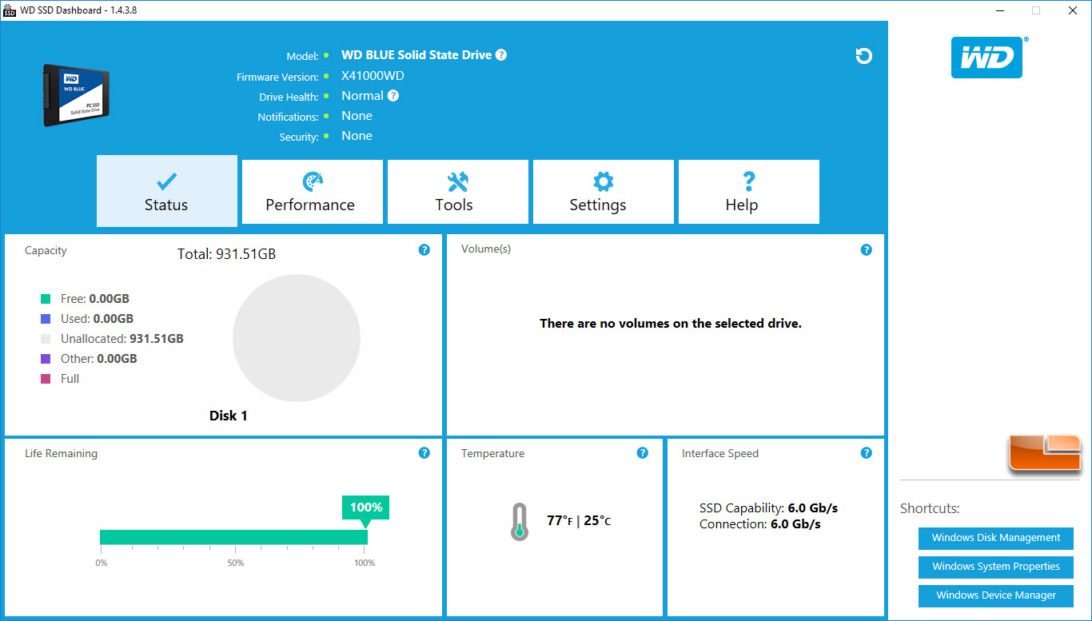Click 'There are no volumes' message
The width and height of the screenshot is (1092, 621).
point(671,324)
